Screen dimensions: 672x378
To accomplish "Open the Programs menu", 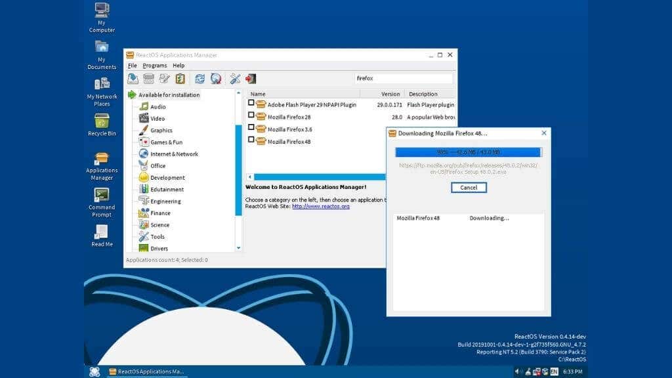I will (155, 66).
